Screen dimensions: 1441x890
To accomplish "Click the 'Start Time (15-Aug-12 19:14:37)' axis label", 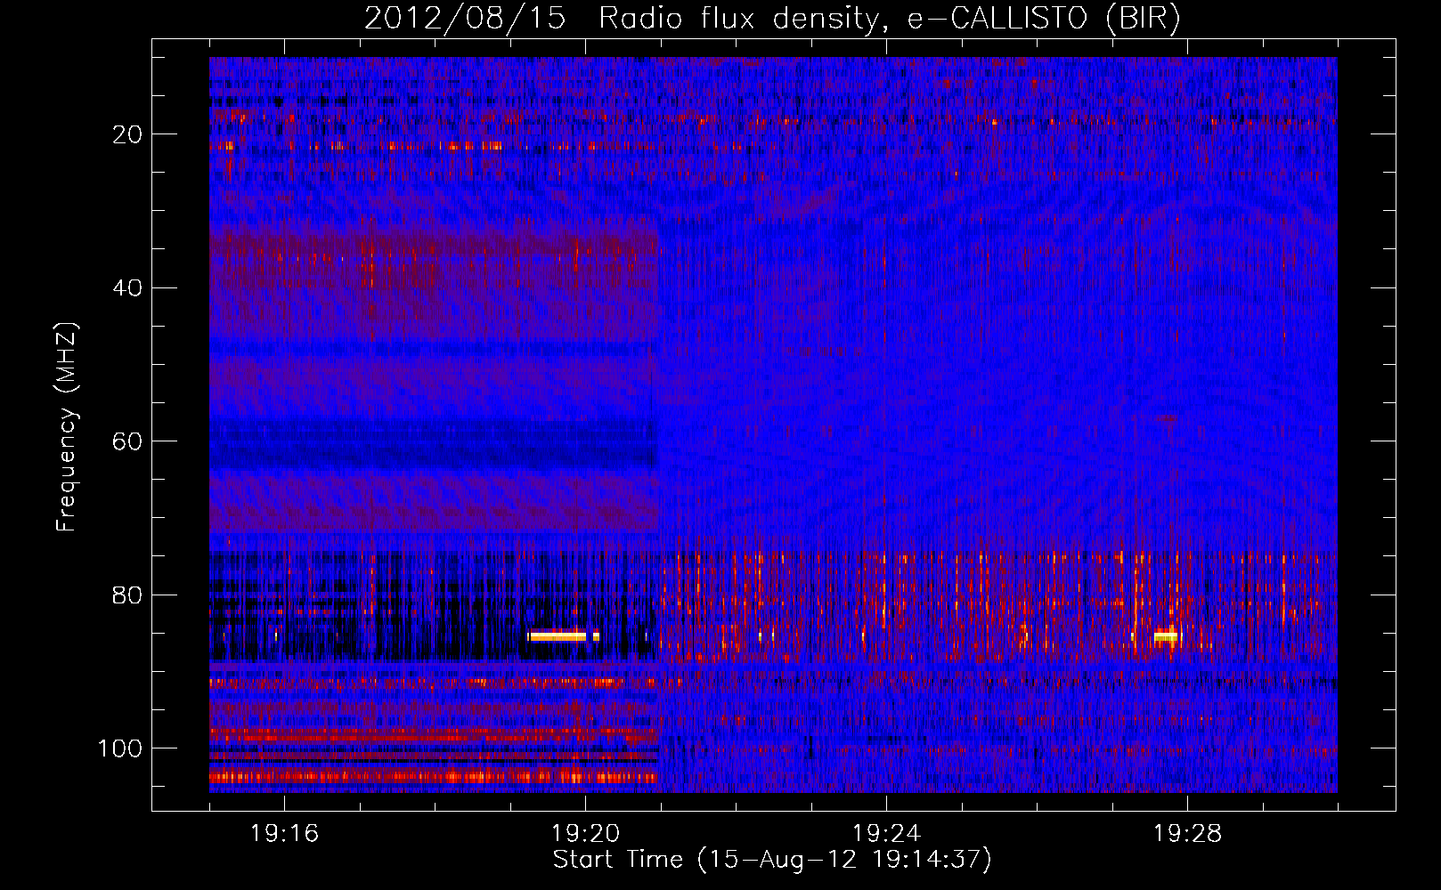I will coord(772,861).
